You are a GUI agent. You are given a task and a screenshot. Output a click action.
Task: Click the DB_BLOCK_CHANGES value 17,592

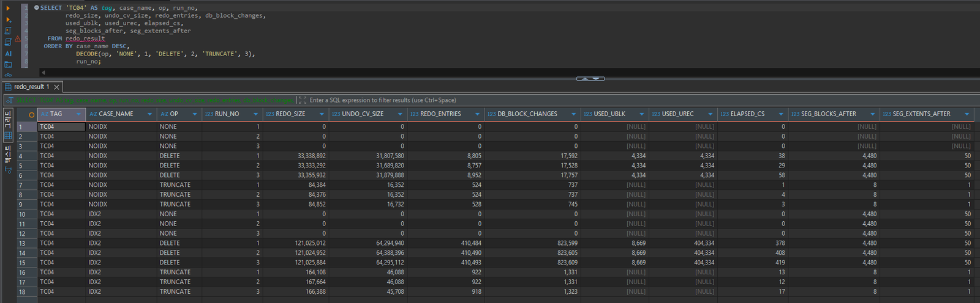coord(569,156)
